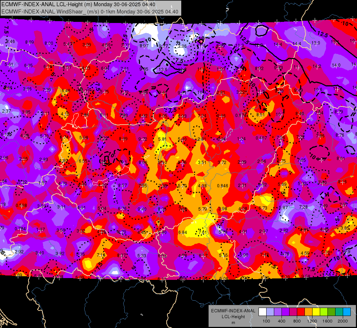Click the grid value 5.33
The height and width of the screenshot is (328, 357).
142,256
